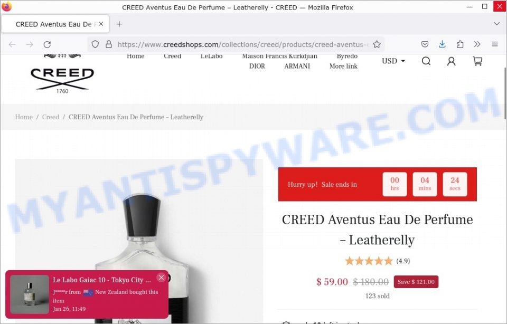Open the Firefox downloads arrow icon
507x324 pixels.
coord(442,44)
